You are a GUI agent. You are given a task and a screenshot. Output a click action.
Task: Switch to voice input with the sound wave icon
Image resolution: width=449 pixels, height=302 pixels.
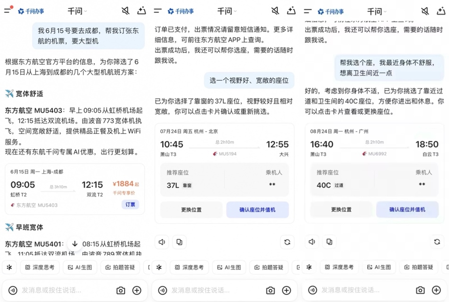[13, 290]
